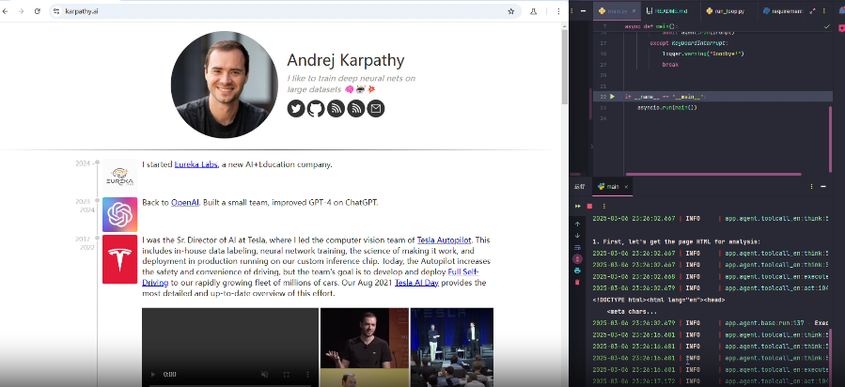
Task: Open the Tesla AI Day link
Action: (416, 283)
